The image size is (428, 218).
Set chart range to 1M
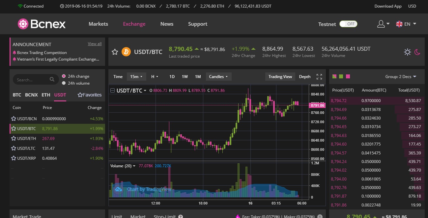(x=198, y=76)
